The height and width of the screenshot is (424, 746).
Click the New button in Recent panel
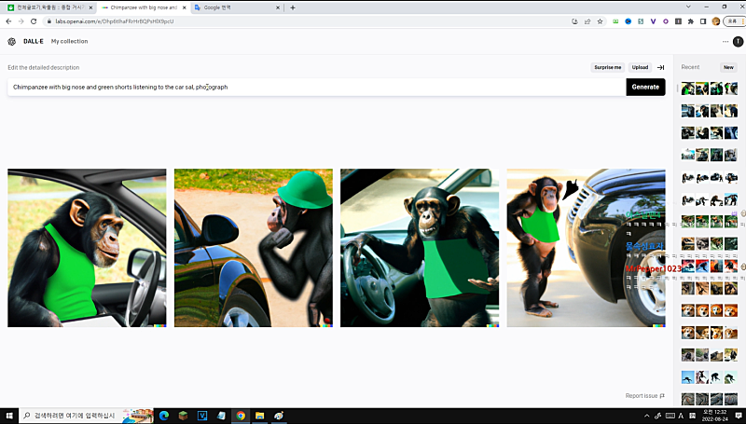tap(727, 67)
